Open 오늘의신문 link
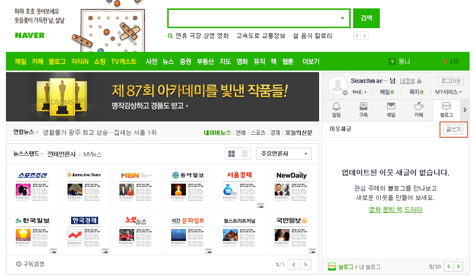 (x=299, y=133)
